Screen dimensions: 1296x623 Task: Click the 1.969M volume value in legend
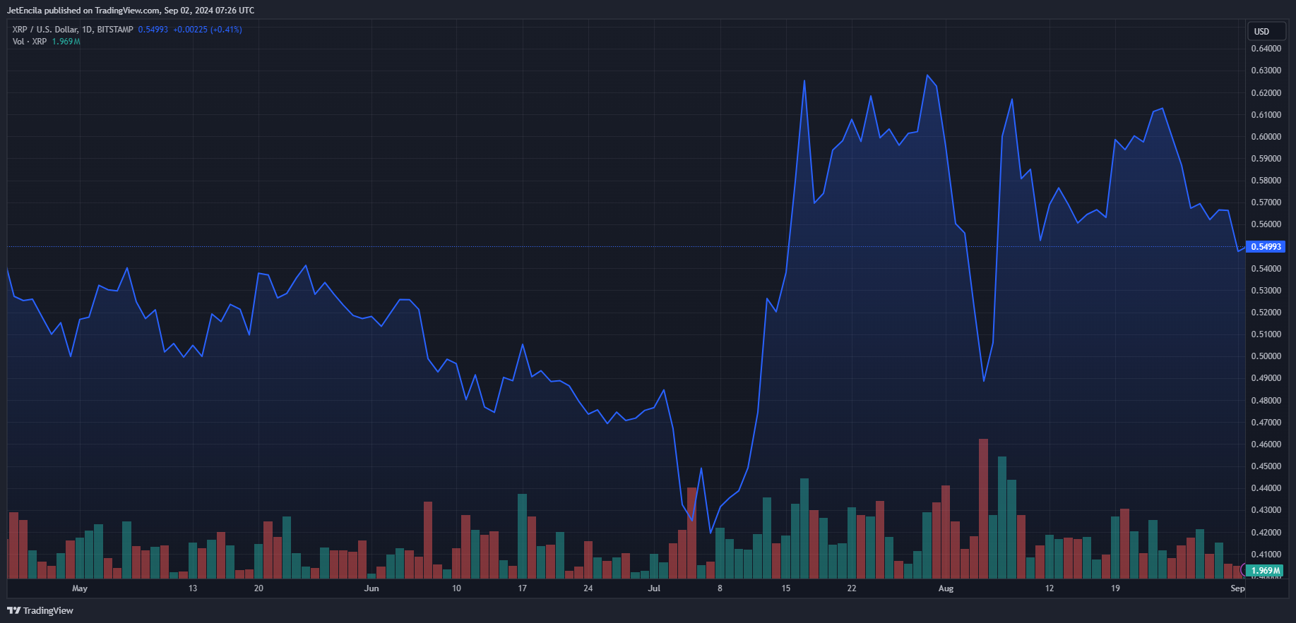[66, 42]
